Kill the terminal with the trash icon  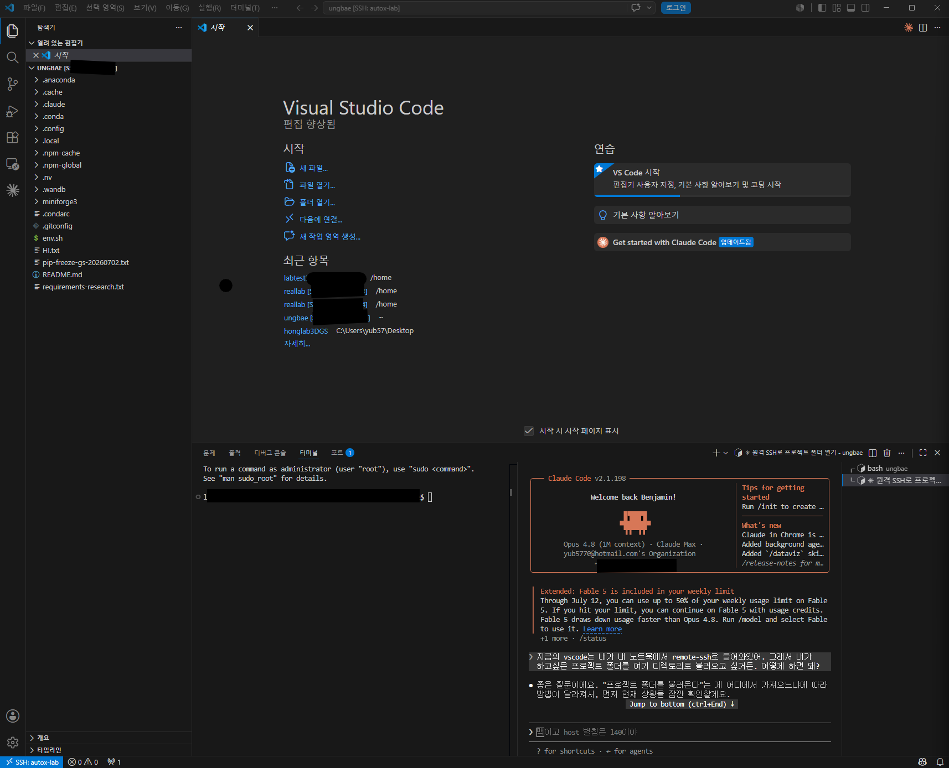(887, 453)
